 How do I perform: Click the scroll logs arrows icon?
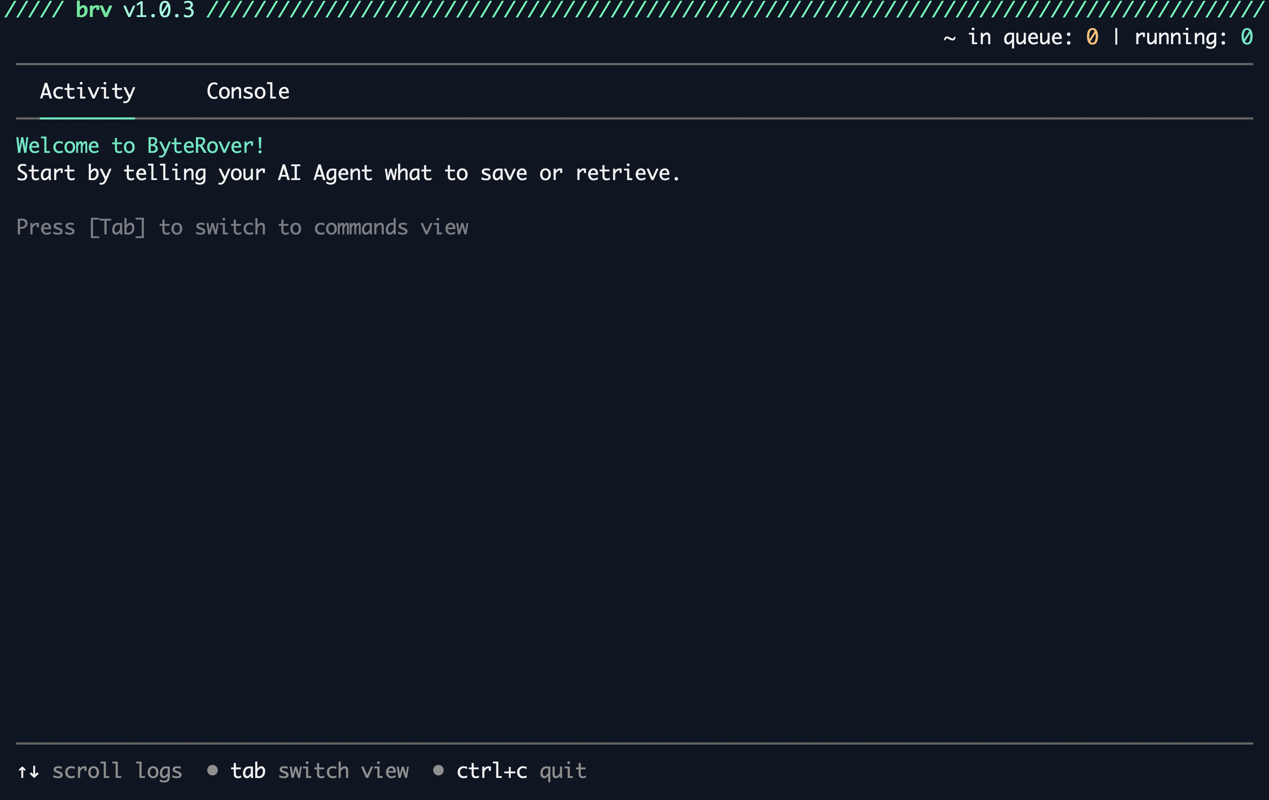[28, 772]
